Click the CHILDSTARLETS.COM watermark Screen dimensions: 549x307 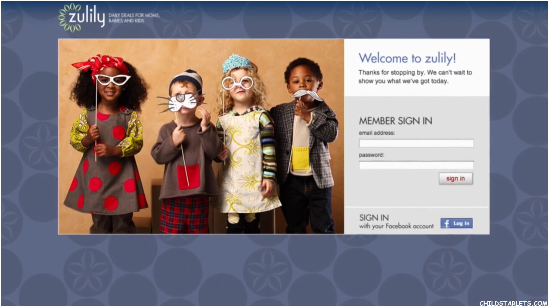pyautogui.click(x=513, y=303)
